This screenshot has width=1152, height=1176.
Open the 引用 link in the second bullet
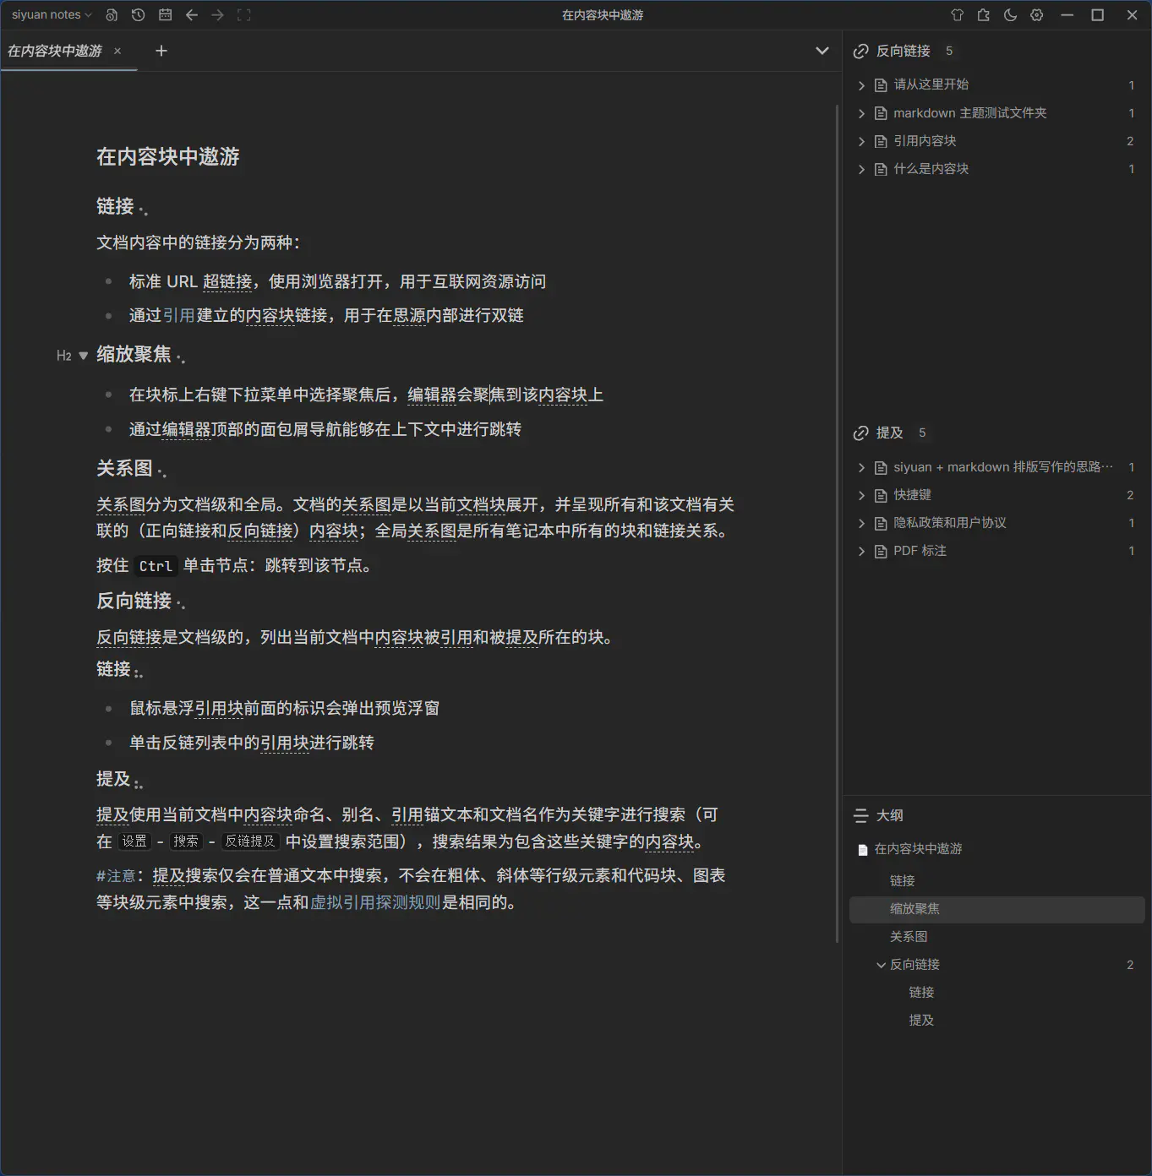coord(179,315)
